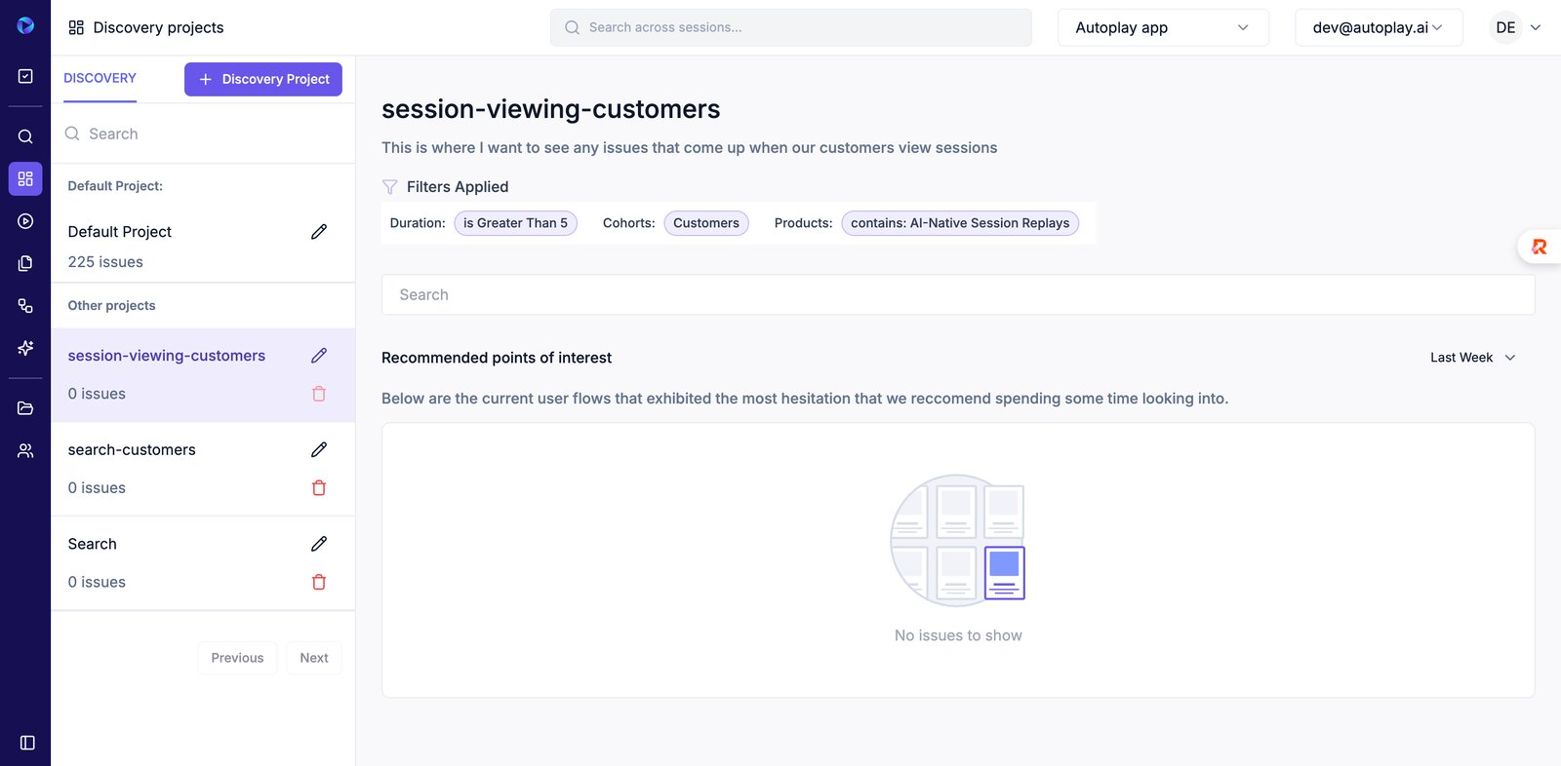
Task: Click the sessions play icon in left sidebar
Action: tap(25, 221)
